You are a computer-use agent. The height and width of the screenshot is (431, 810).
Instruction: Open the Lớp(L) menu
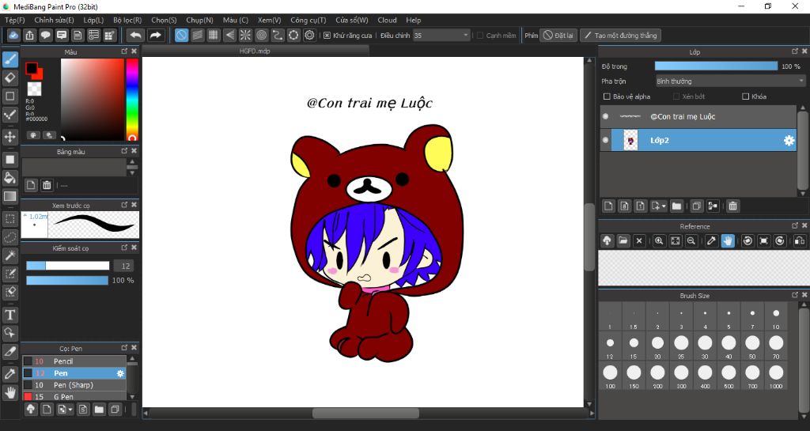[x=93, y=20]
